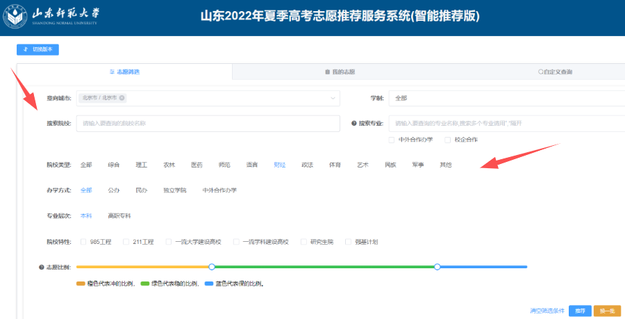Screen dimensions: 625x319
Task: Select 全部 in 院校类型
Action: (x=86, y=165)
